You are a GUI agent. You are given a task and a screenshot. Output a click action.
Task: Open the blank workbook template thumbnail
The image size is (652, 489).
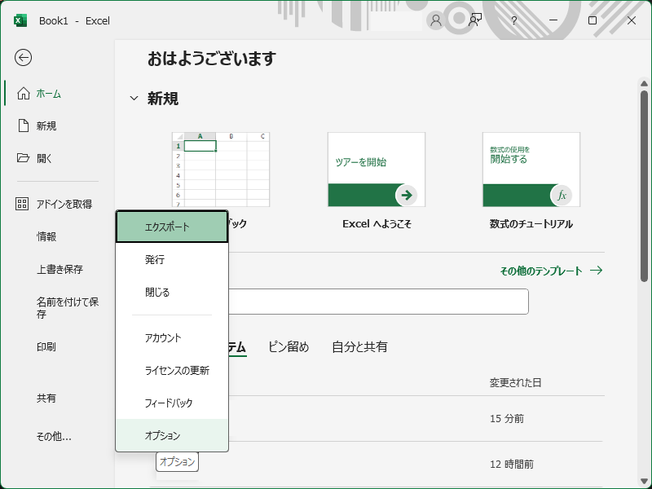pyautogui.click(x=221, y=170)
